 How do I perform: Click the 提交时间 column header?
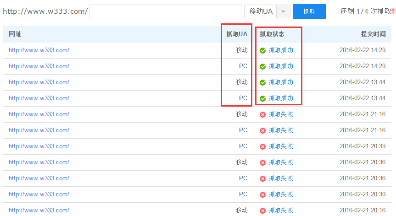373,34
